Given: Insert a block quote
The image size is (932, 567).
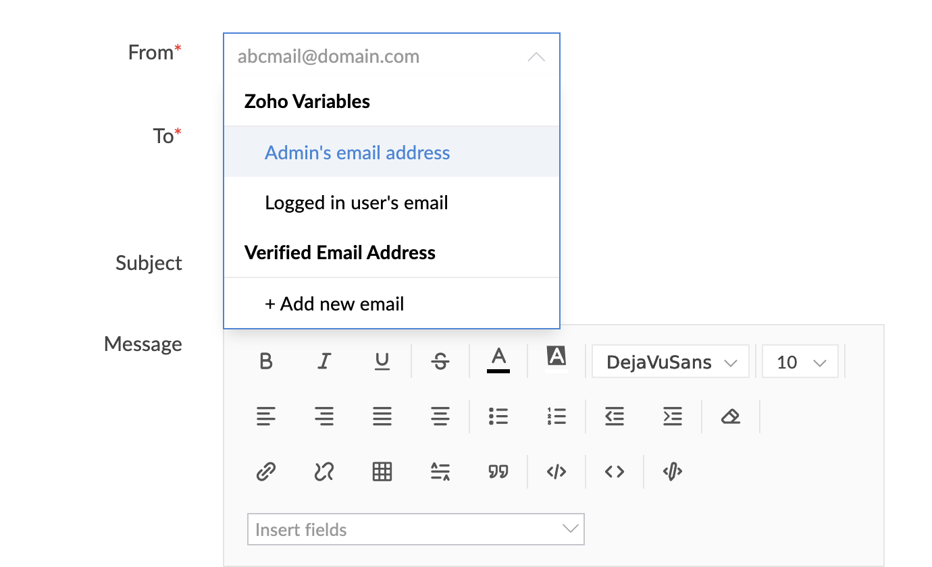Looking at the screenshot, I should (498, 471).
